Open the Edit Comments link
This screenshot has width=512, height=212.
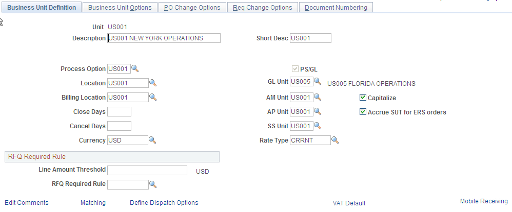(x=27, y=203)
